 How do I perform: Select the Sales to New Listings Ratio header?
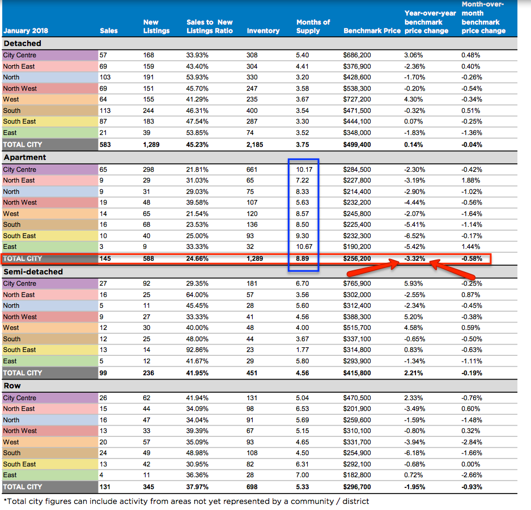click(209, 27)
